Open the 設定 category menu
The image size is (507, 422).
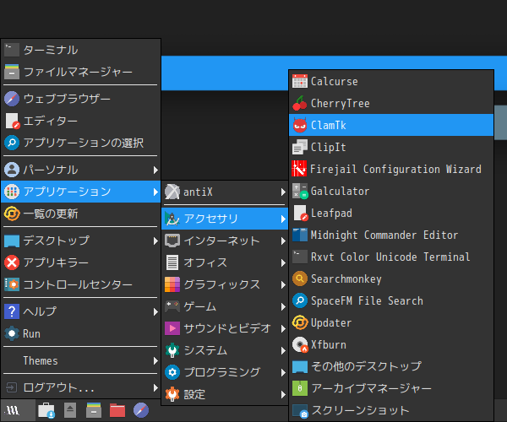(x=225, y=394)
